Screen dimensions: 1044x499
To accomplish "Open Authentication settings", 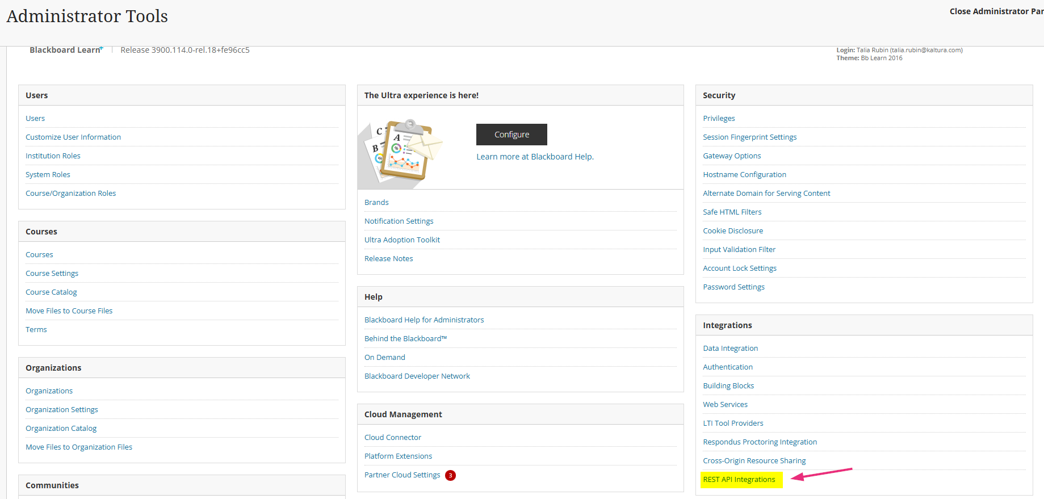I will 728,367.
